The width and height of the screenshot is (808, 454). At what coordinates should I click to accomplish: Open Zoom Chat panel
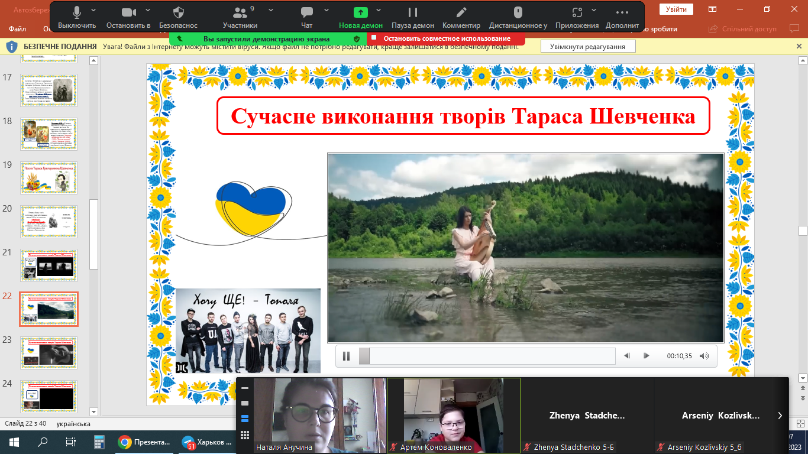(306, 17)
